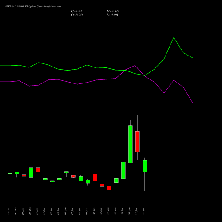This screenshot has height=222, width=222.
Task: Select the large red candle above 21 Jan
Action: (138, 142)
